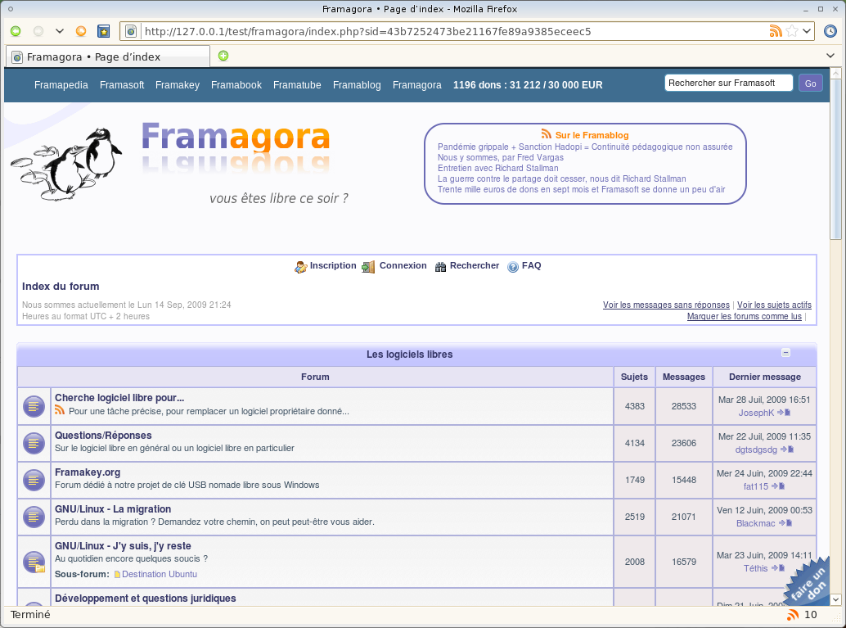Subscribe via the address bar RSS icon

tap(776, 31)
